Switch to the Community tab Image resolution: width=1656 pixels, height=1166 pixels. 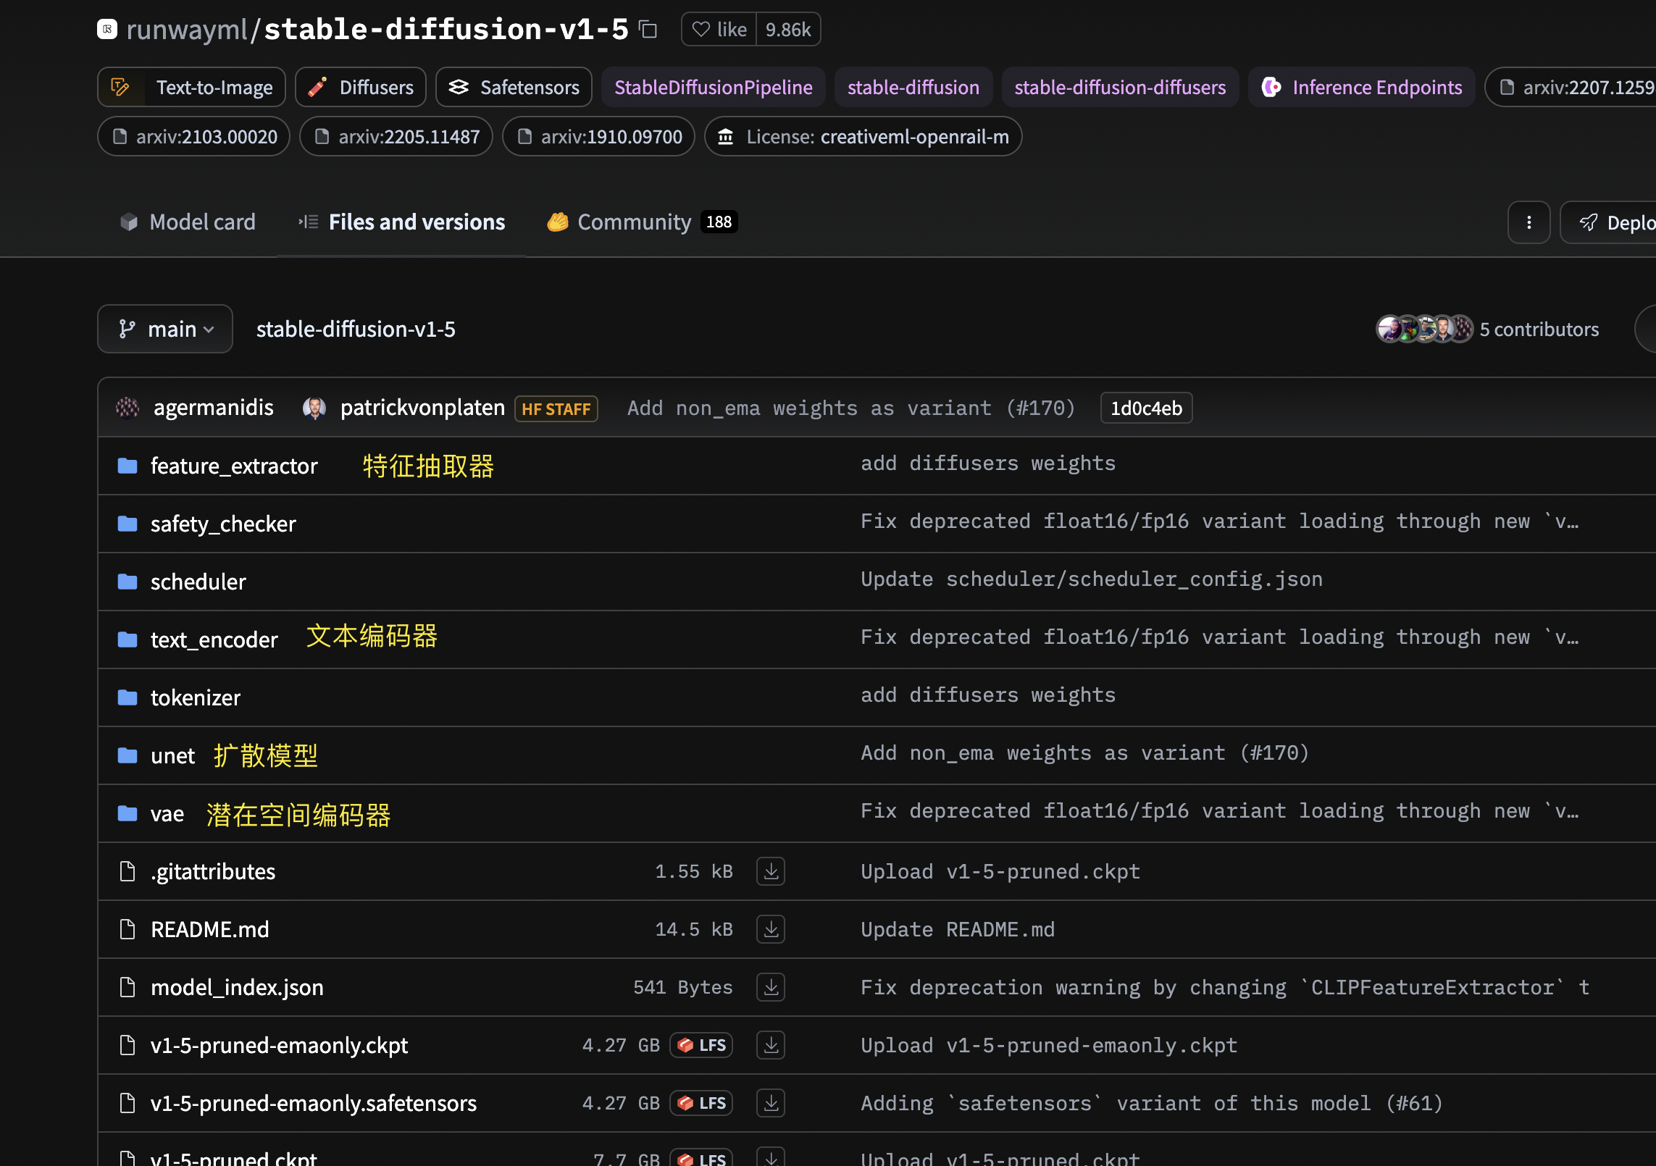click(642, 222)
